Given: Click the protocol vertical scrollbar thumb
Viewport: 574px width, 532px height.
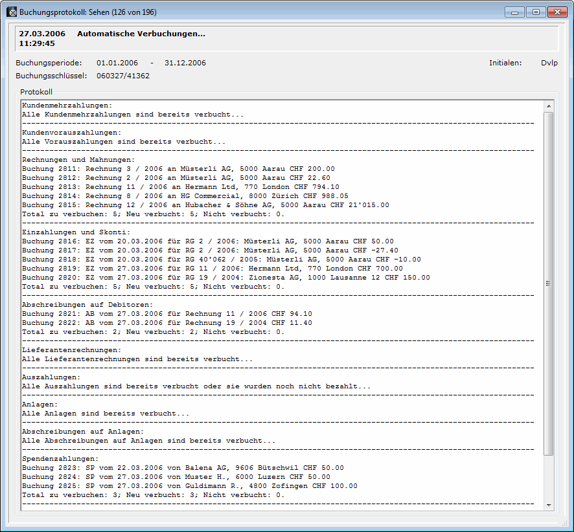Looking at the screenshot, I should 549,283.
